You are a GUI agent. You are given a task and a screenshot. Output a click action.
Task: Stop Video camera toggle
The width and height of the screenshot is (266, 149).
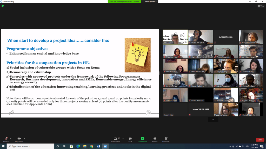point(19,139)
